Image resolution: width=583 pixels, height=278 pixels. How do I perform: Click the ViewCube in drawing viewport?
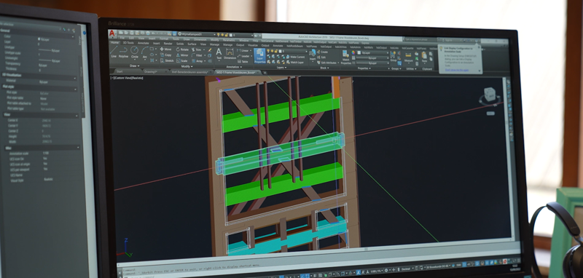[x=490, y=95]
